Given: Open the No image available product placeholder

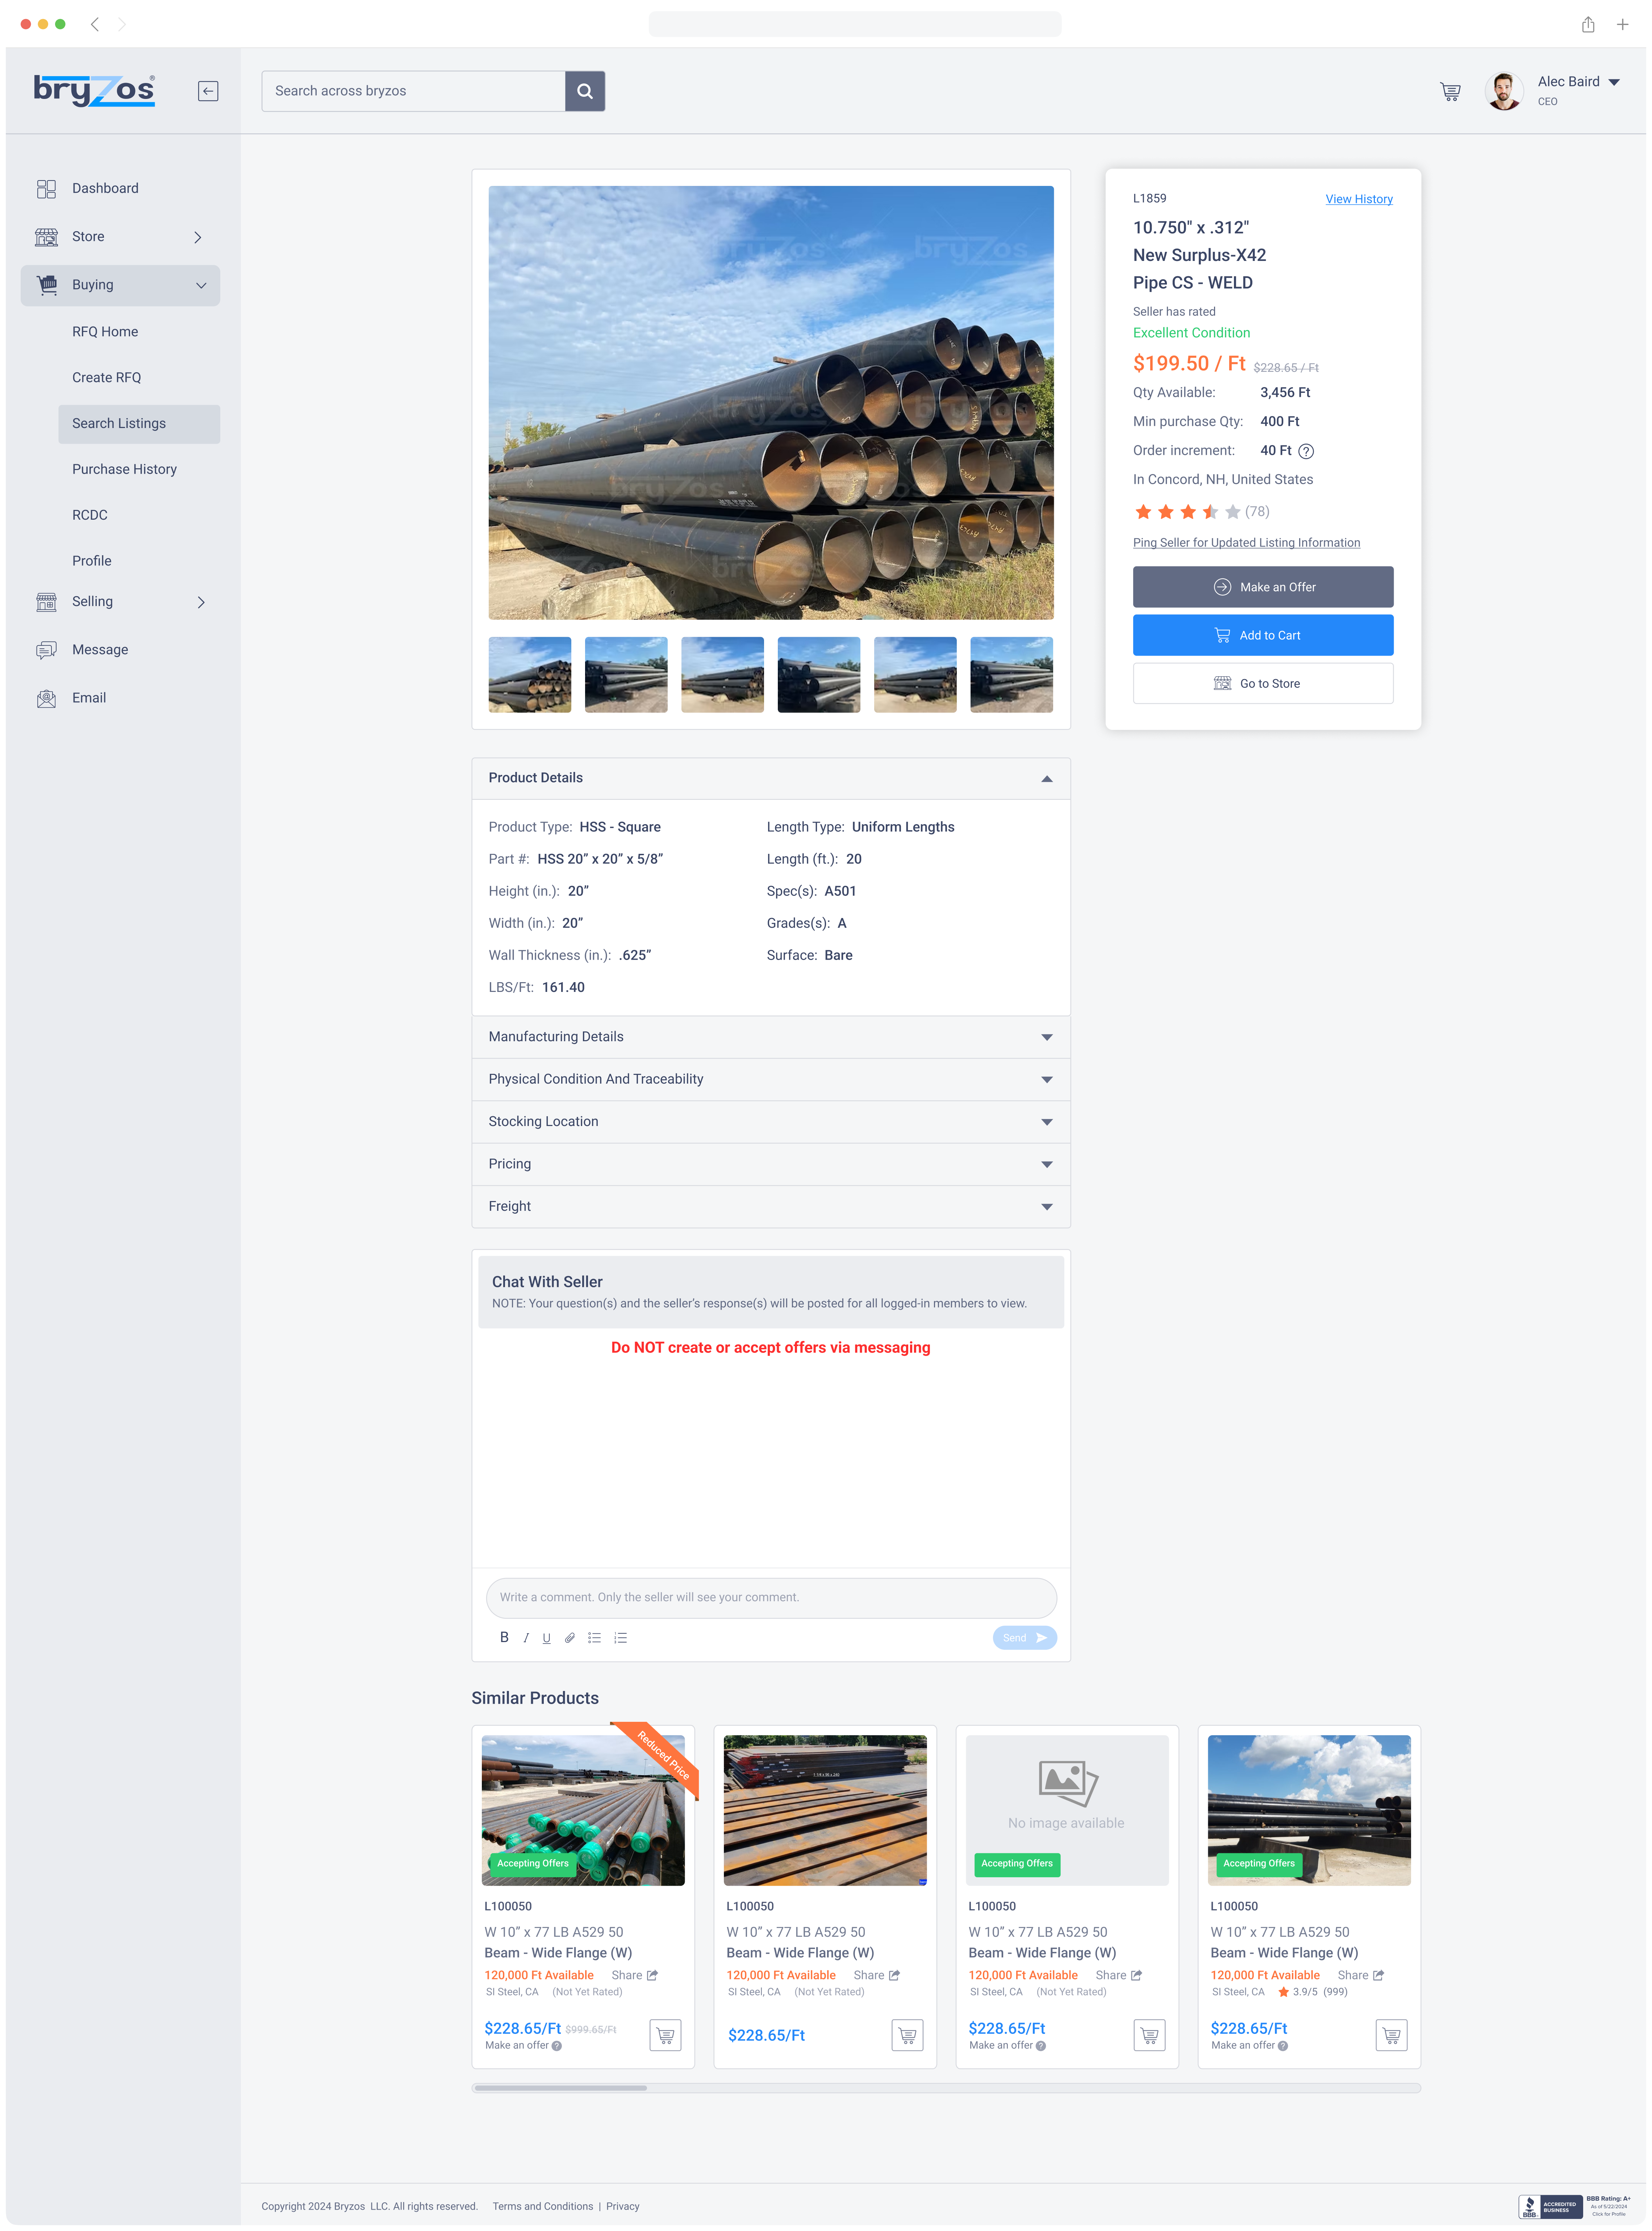Looking at the screenshot, I should pyautogui.click(x=1067, y=1811).
